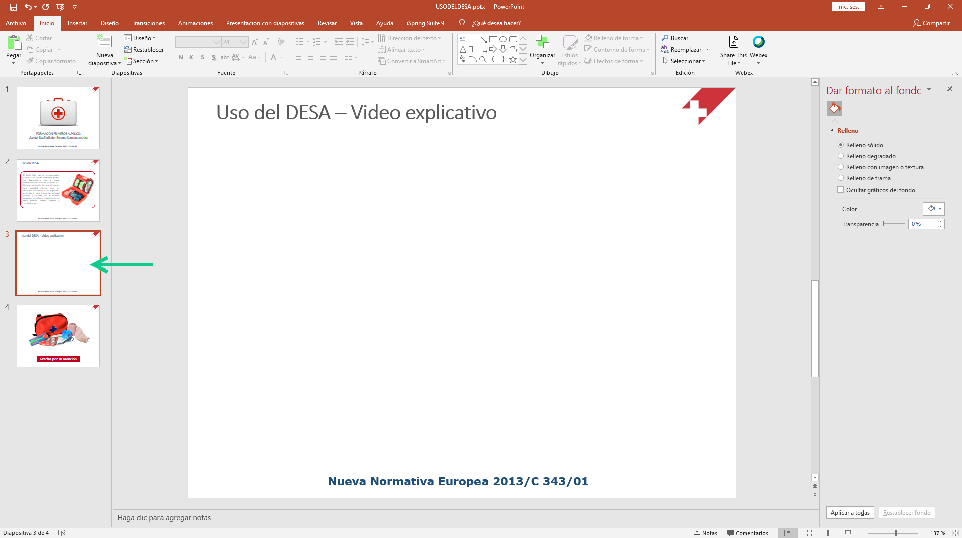Click the Nueva diapositiva icon
This screenshot has height=538, width=962.
pyautogui.click(x=104, y=43)
